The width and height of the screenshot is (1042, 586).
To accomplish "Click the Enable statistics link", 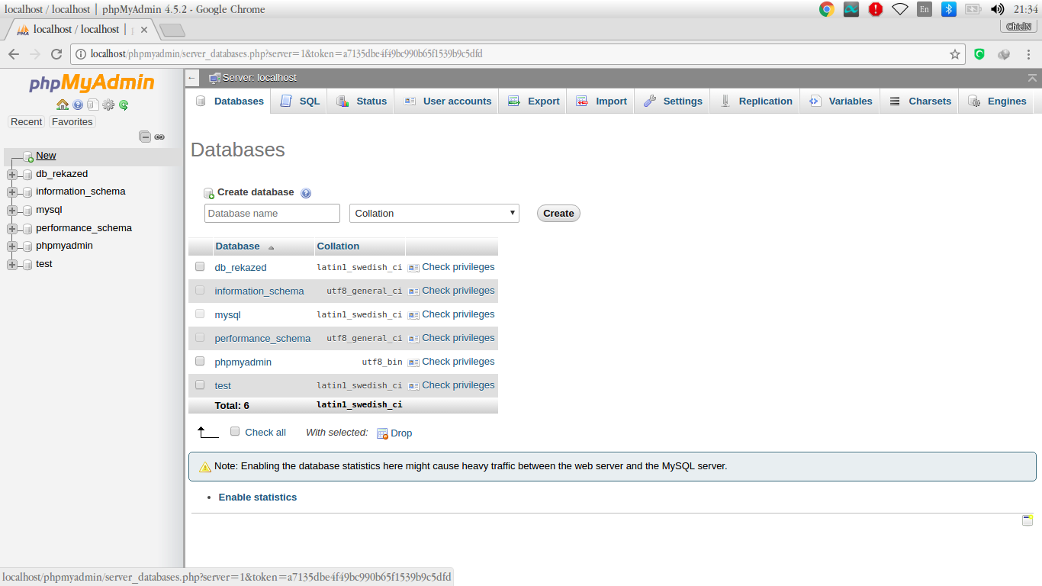I will click(x=258, y=497).
